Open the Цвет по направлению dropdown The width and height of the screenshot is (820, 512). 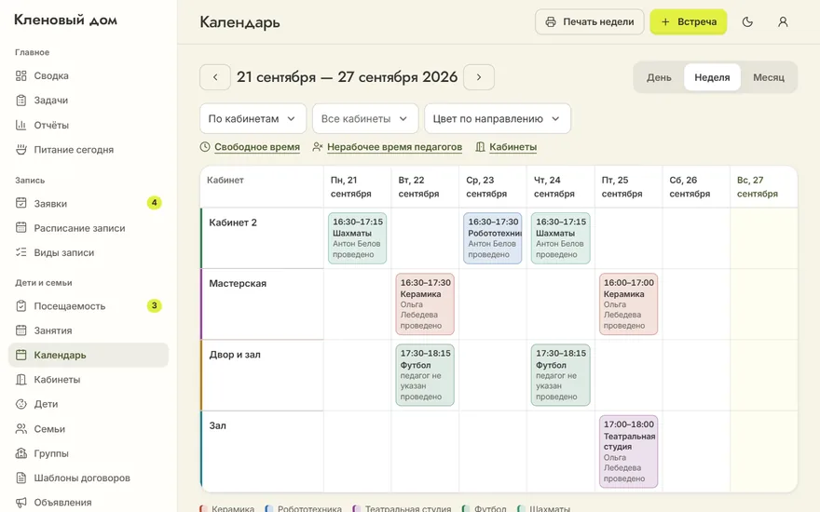[x=498, y=118]
